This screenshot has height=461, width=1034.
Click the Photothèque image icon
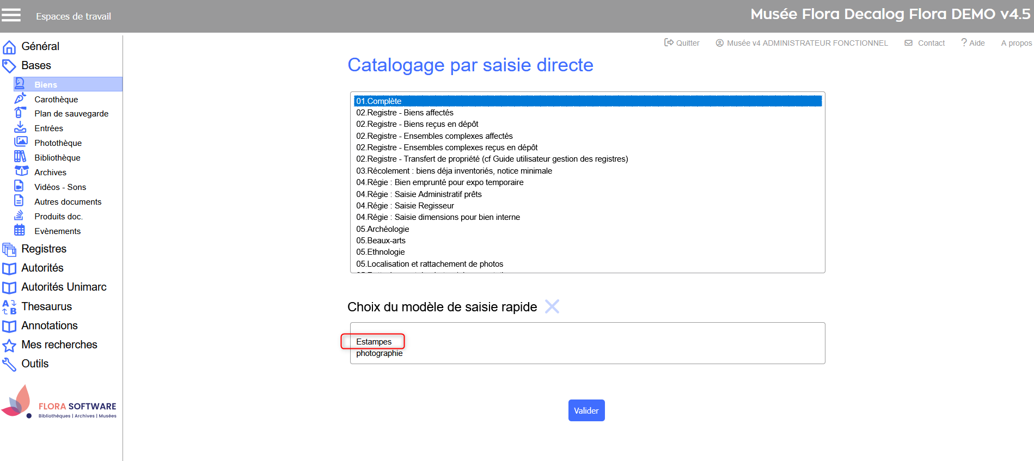20,142
